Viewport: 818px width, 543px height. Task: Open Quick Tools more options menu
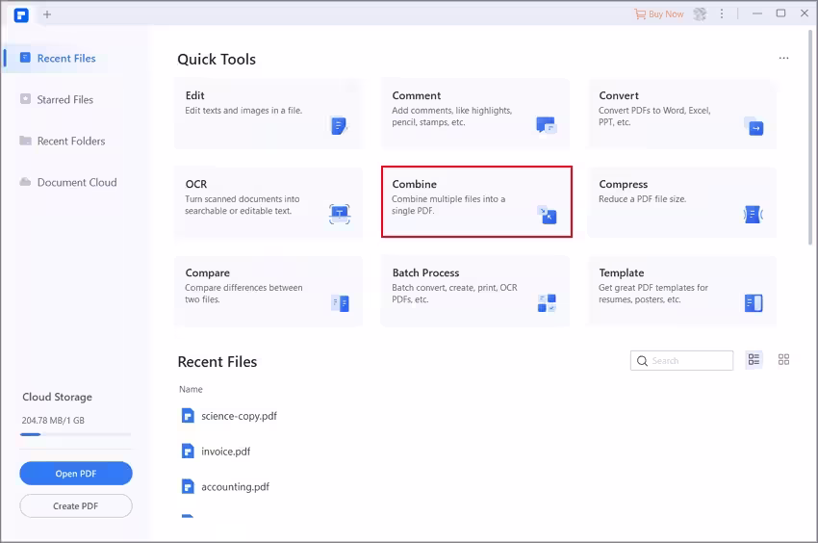click(x=783, y=59)
